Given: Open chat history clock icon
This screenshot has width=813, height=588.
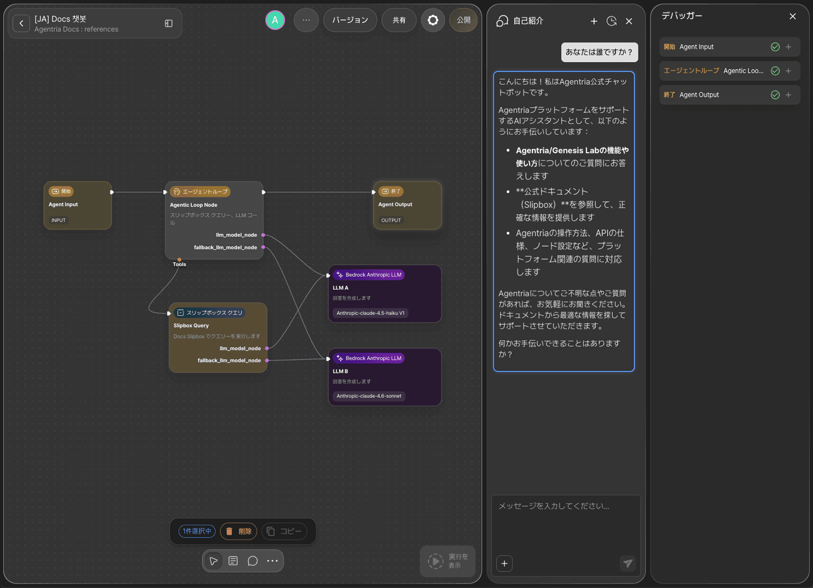Looking at the screenshot, I should coord(612,21).
